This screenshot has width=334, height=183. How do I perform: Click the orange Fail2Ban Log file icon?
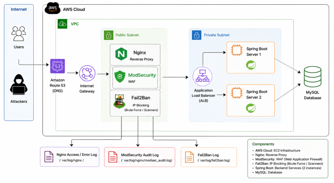click(x=189, y=157)
